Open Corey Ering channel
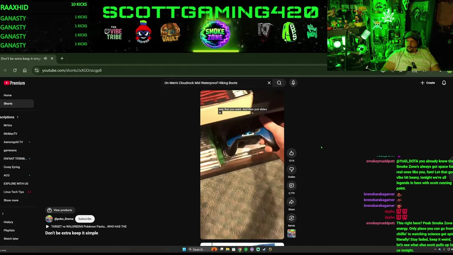The width and height of the screenshot is (453, 255). (12, 167)
